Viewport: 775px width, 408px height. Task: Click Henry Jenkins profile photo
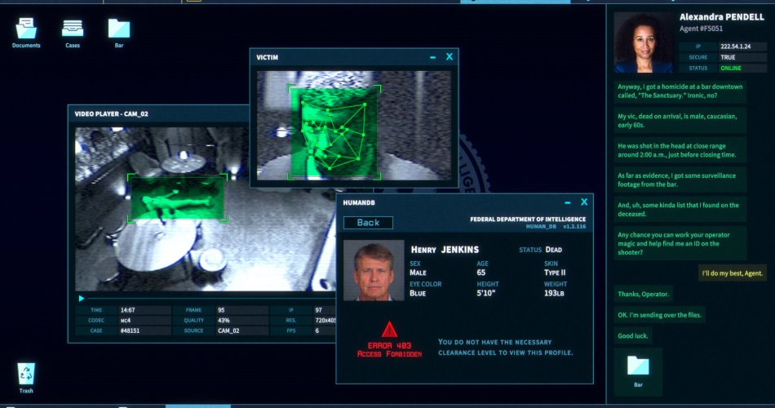pos(374,271)
